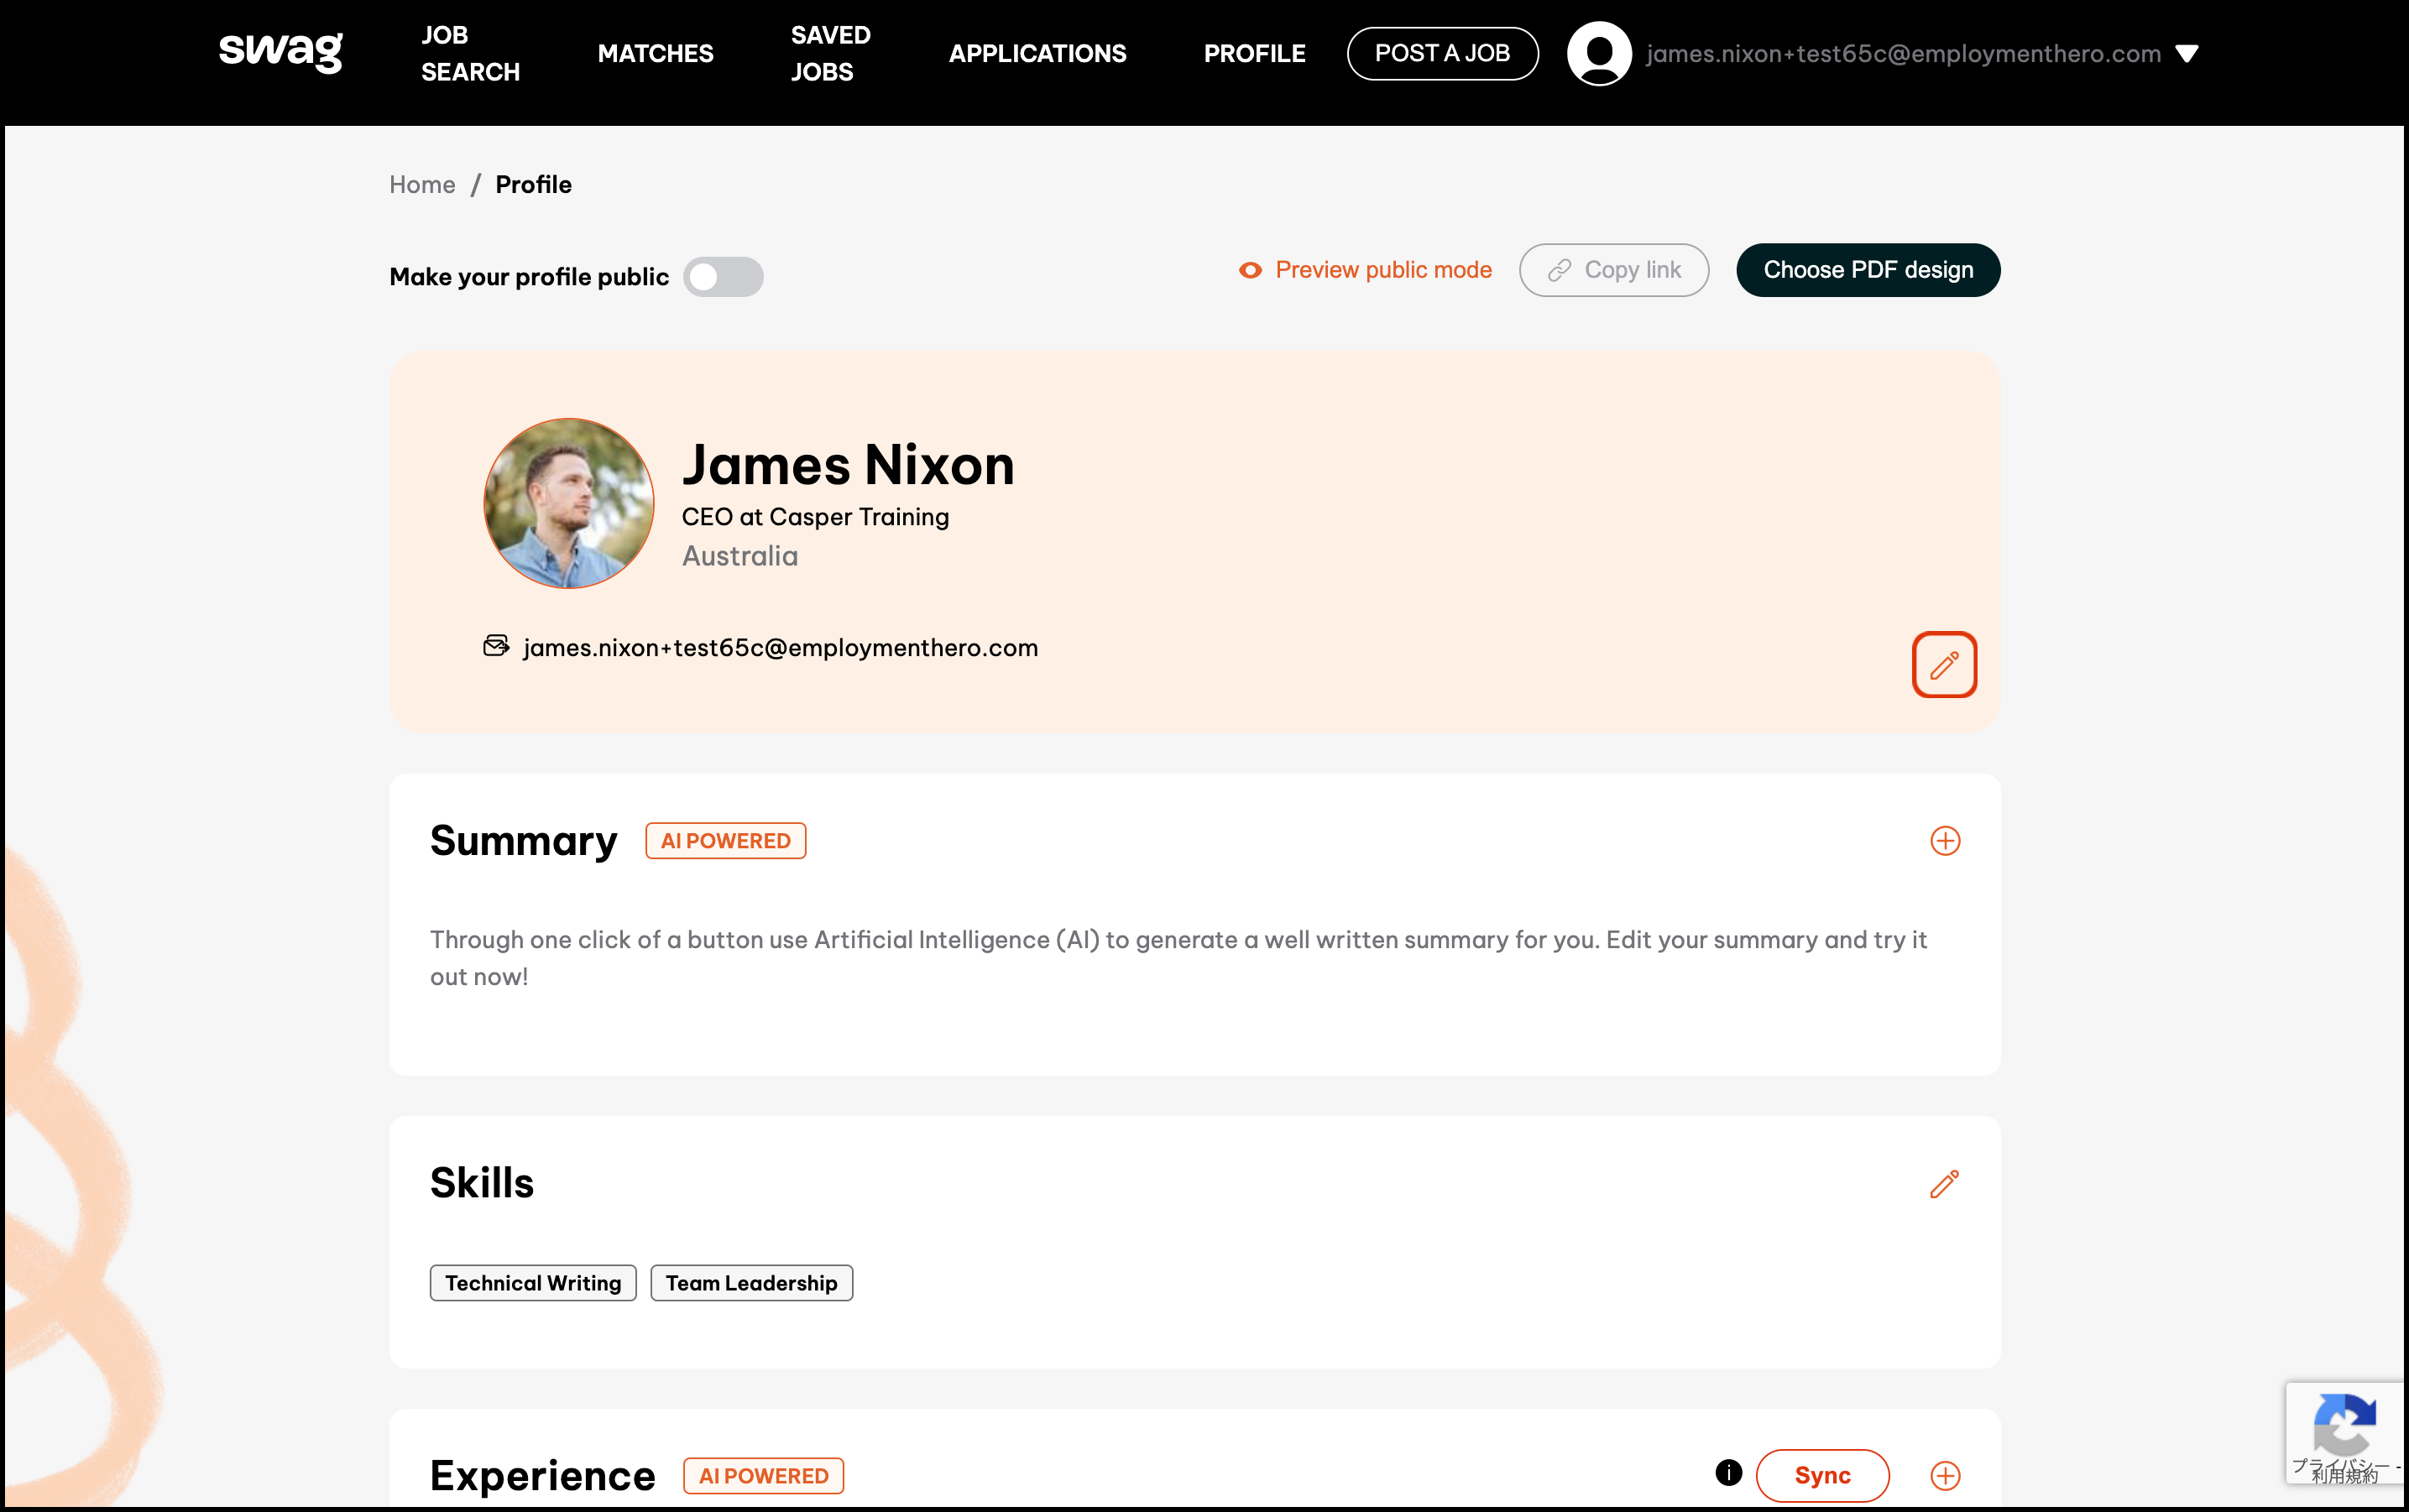The height and width of the screenshot is (1512, 2409).
Task: Edit profile card with pencil icon
Action: tap(1944, 665)
